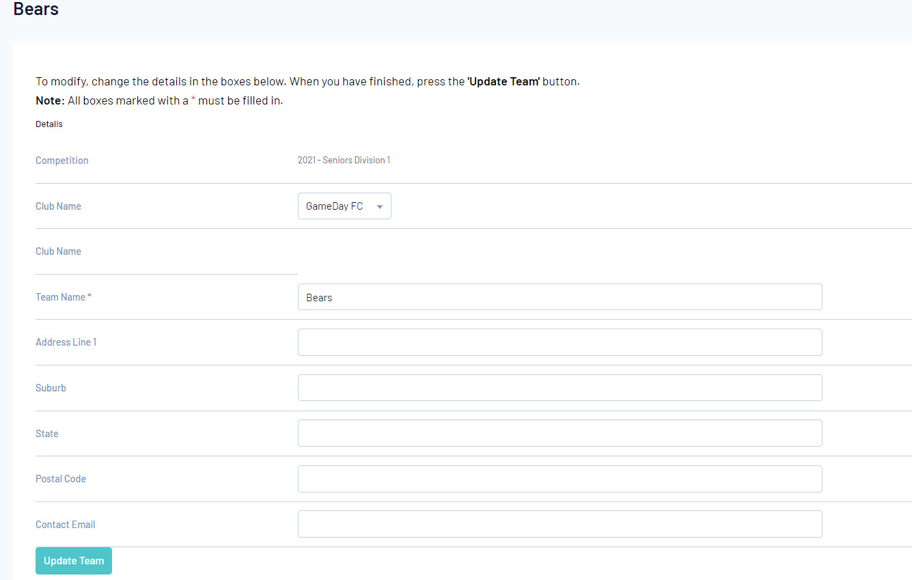The width and height of the screenshot is (912, 580).
Task: Click the 'State' field label
Action: (47, 434)
